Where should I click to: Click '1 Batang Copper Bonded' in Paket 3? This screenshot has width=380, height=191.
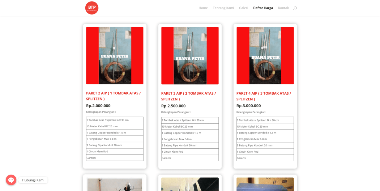pos(190,133)
